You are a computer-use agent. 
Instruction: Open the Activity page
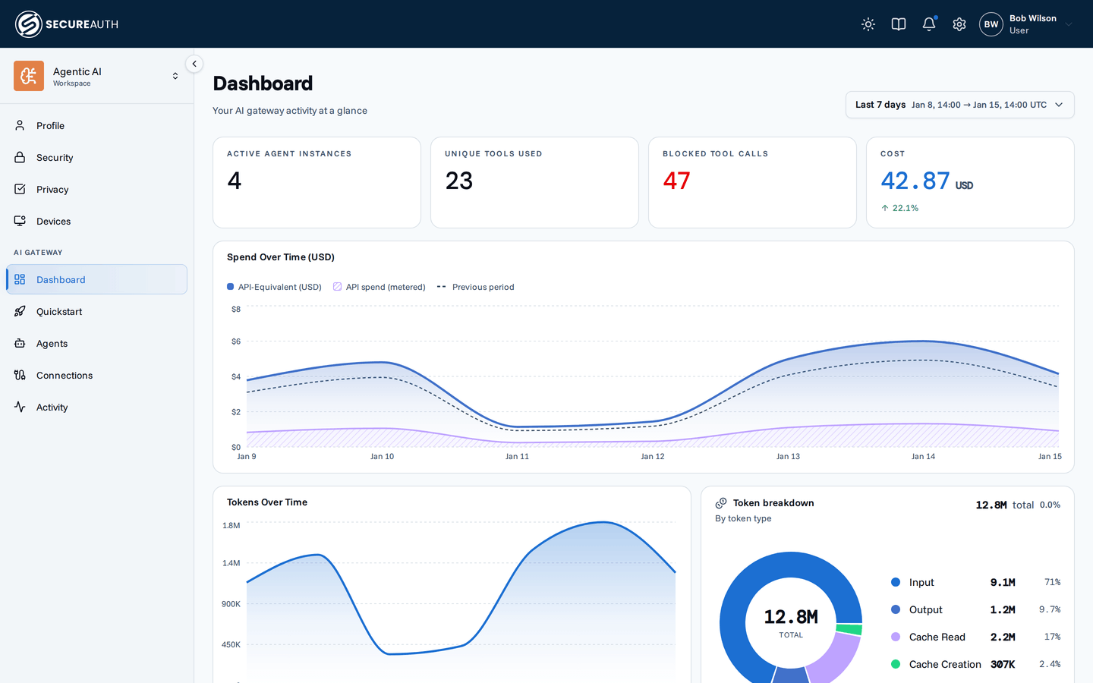(x=96, y=408)
